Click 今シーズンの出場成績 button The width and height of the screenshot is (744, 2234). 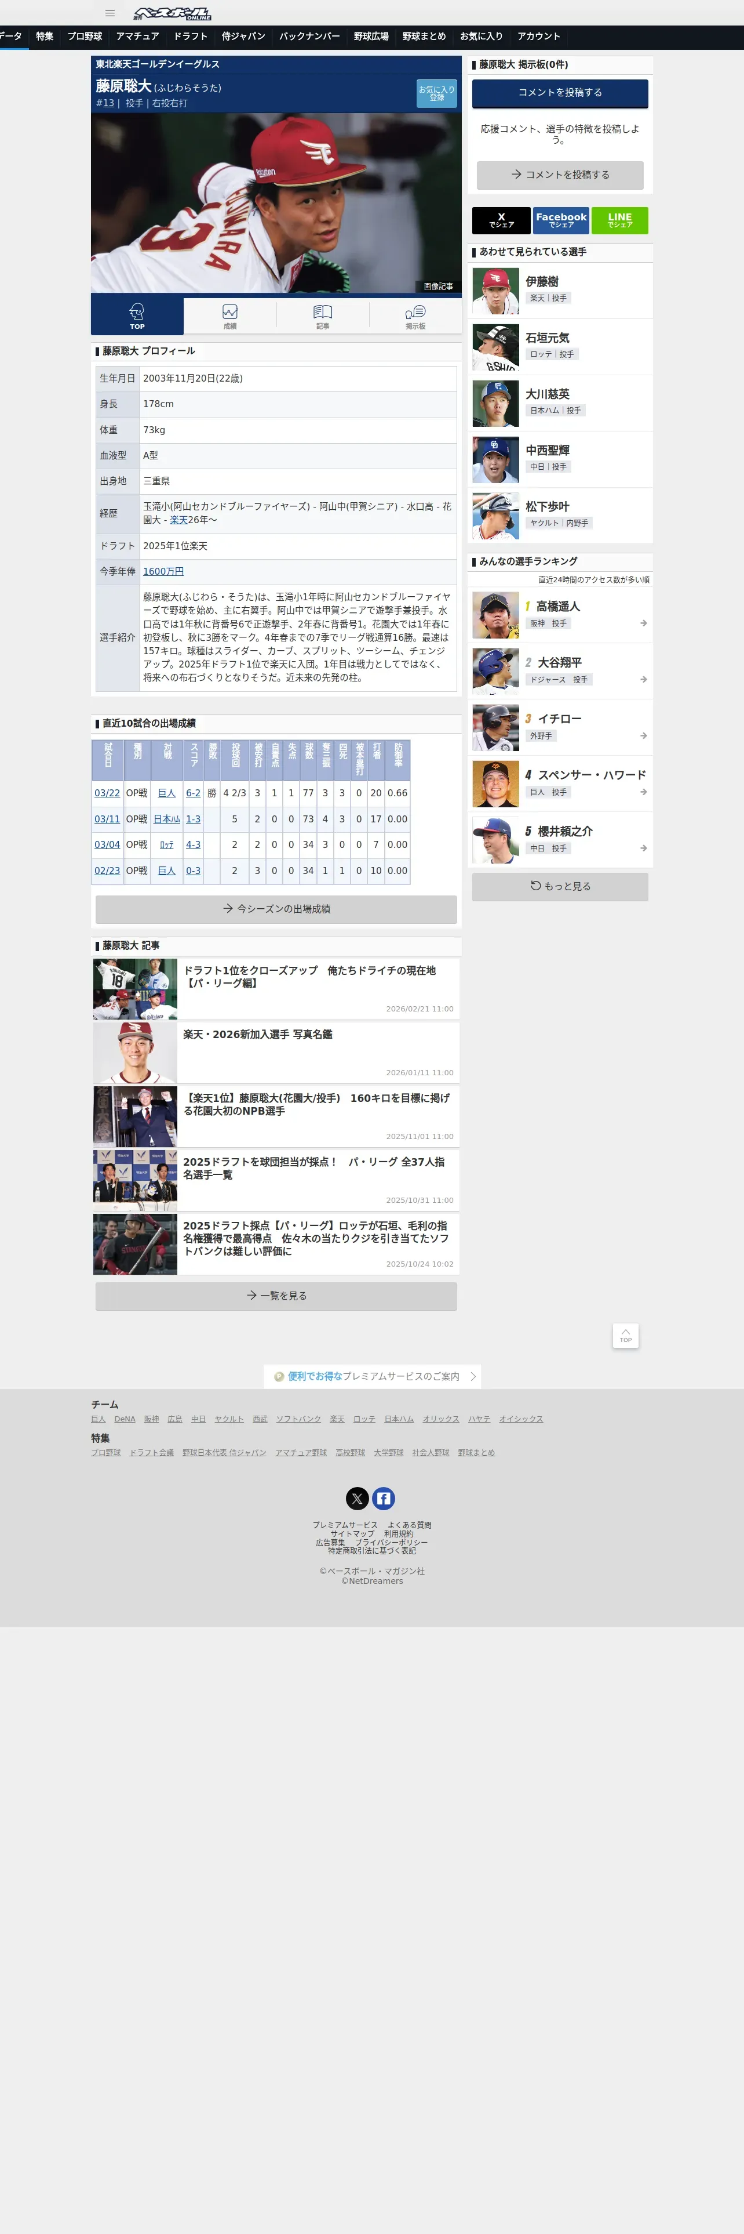[276, 909]
